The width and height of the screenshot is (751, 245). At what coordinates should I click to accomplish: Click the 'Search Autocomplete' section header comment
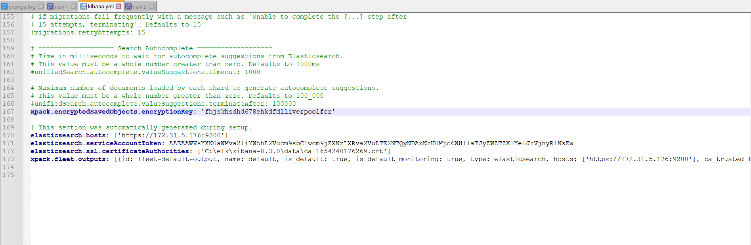(151, 48)
